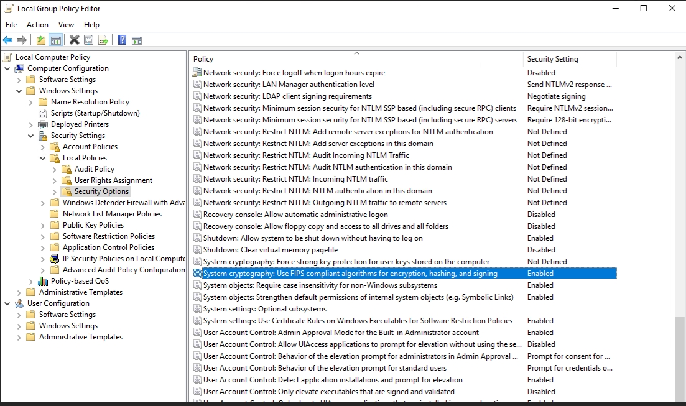Click the Back arrow toolbar icon
Viewport: 686px width, 406px height.
click(x=7, y=40)
